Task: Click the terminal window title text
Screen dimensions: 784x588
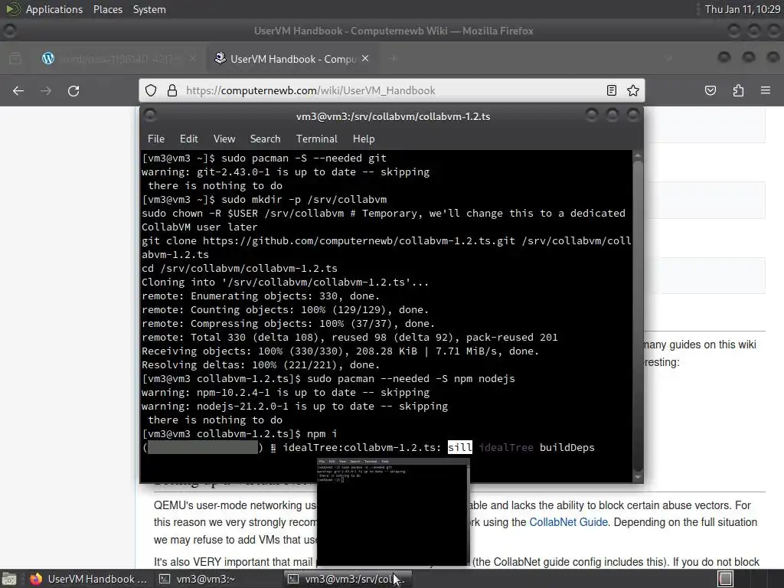Action: pyautogui.click(x=393, y=116)
